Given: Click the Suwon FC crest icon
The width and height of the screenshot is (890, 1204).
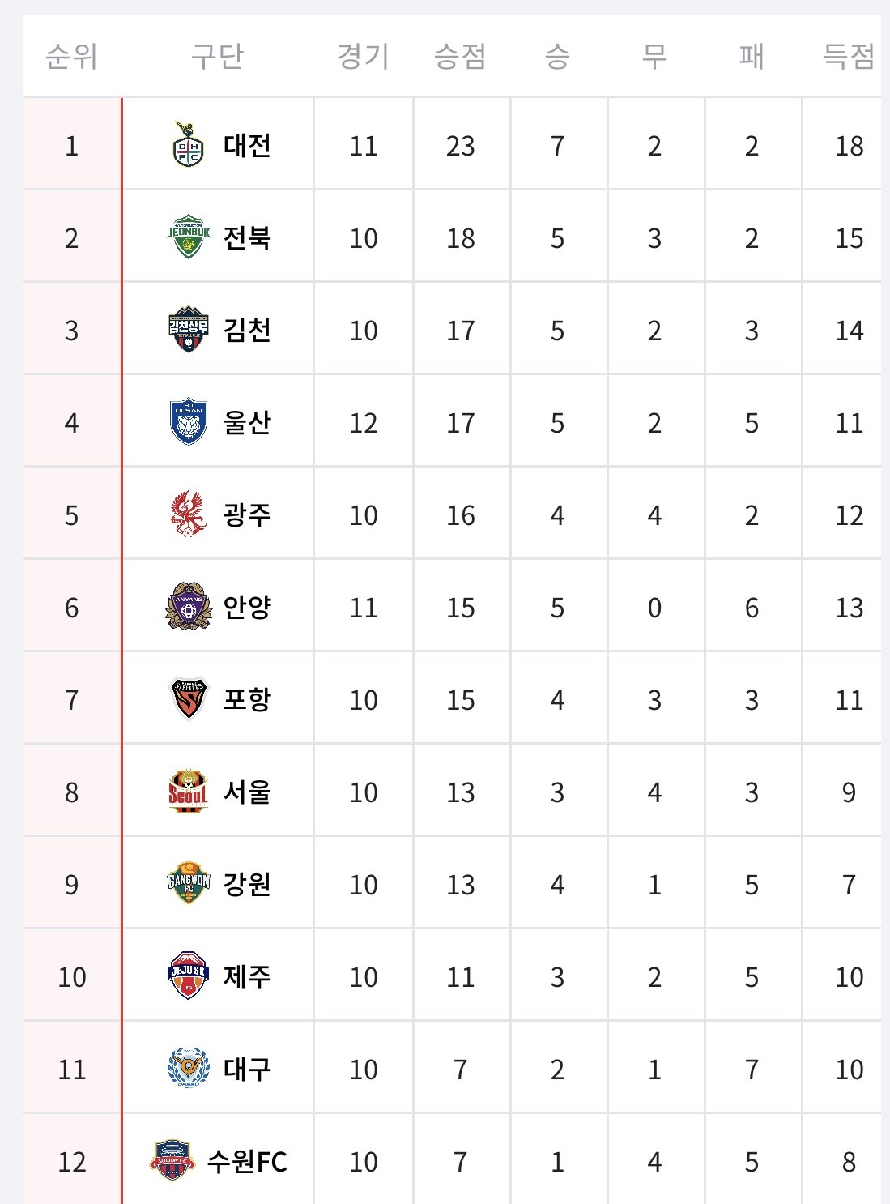Looking at the screenshot, I should pyautogui.click(x=172, y=1161).
